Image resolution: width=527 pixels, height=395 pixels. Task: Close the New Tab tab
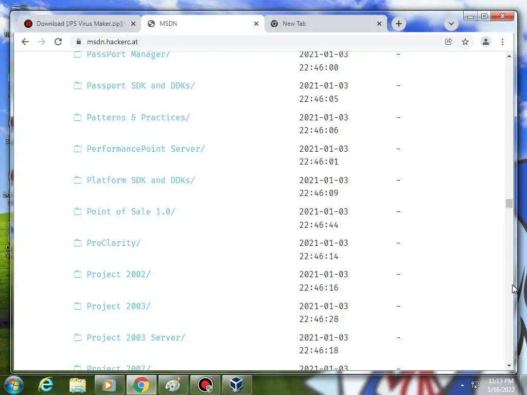point(379,24)
